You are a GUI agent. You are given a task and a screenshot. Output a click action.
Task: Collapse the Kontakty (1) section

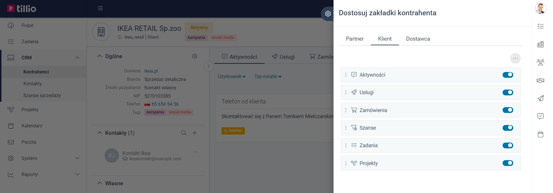100,133
